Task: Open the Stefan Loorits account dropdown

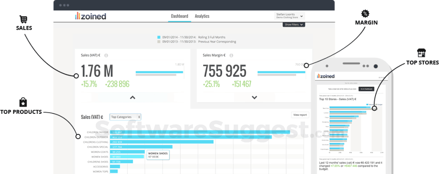Action: 289,15
